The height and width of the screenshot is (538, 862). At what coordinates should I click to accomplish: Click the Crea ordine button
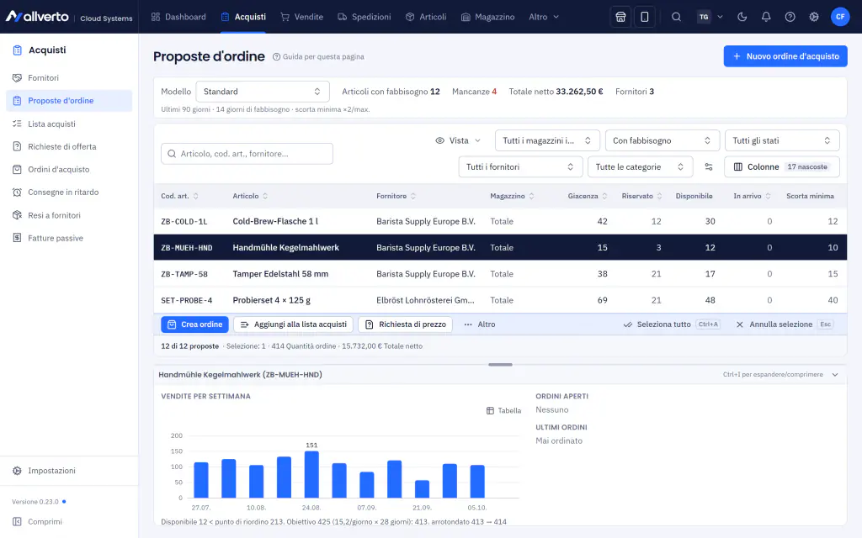coord(194,324)
